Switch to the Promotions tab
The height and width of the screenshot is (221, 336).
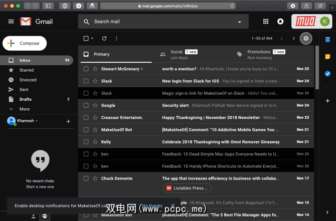[x=269, y=55]
